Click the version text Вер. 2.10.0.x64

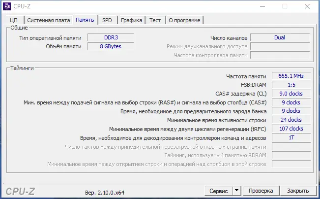pyautogui.click(x=105, y=193)
